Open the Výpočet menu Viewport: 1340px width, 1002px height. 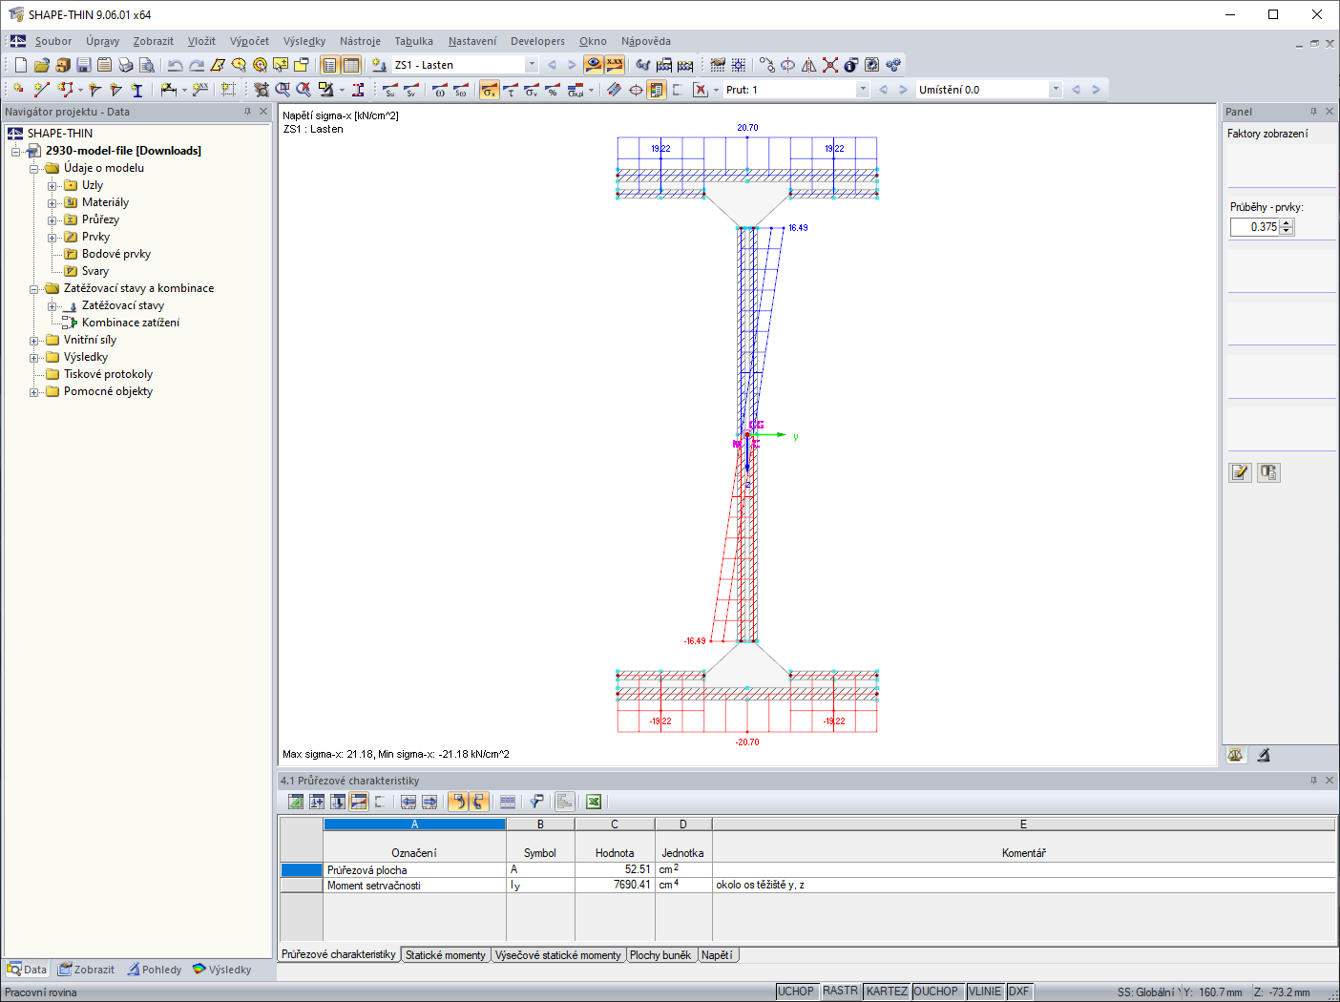coord(249,41)
